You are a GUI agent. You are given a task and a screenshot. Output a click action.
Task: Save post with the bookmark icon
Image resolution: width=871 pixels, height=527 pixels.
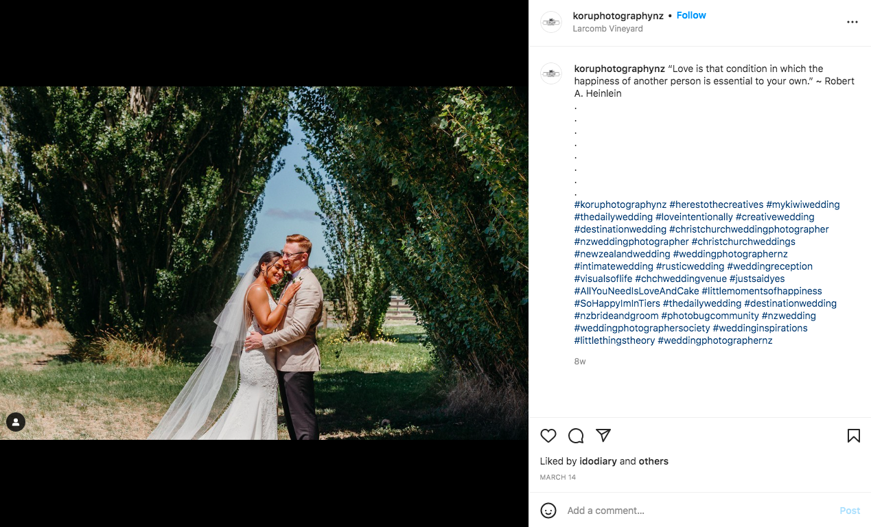(x=853, y=436)
